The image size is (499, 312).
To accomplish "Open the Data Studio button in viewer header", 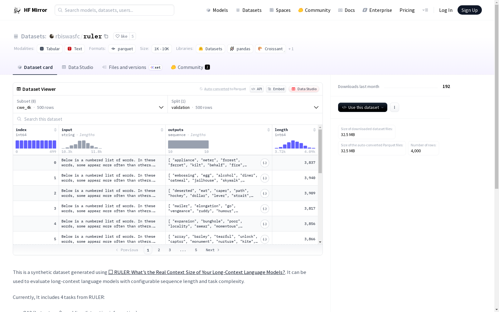I will click(x=304, y=89).
